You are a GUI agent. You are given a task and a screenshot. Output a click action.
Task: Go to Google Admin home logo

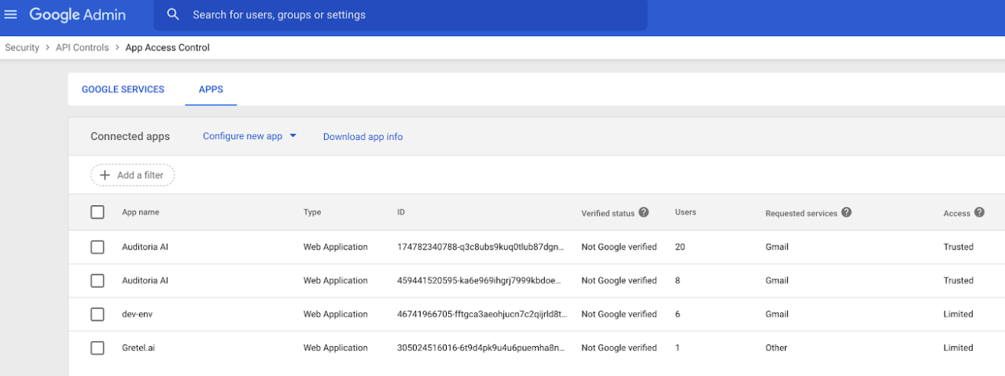pos(78,14)
